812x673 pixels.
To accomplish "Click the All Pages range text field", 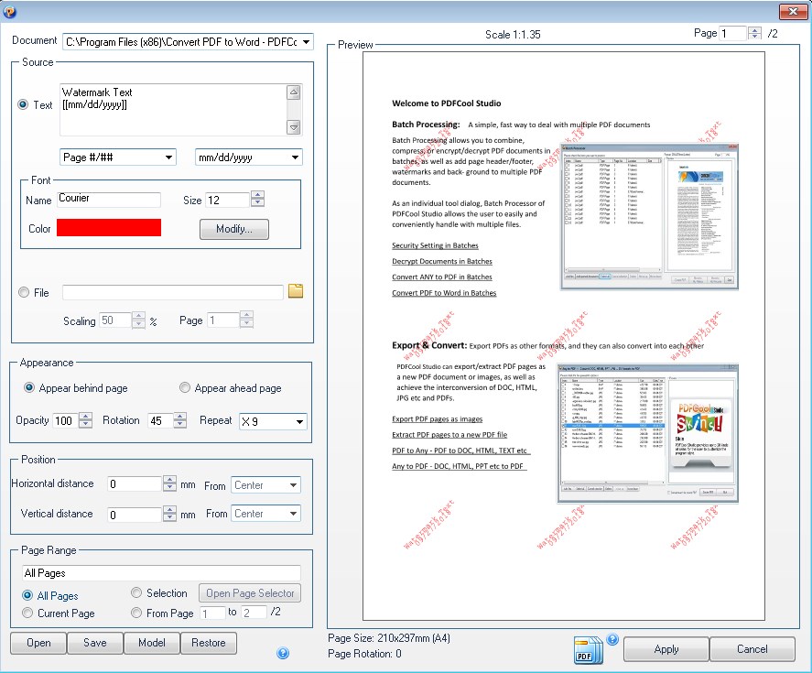I will coord(161,573).
